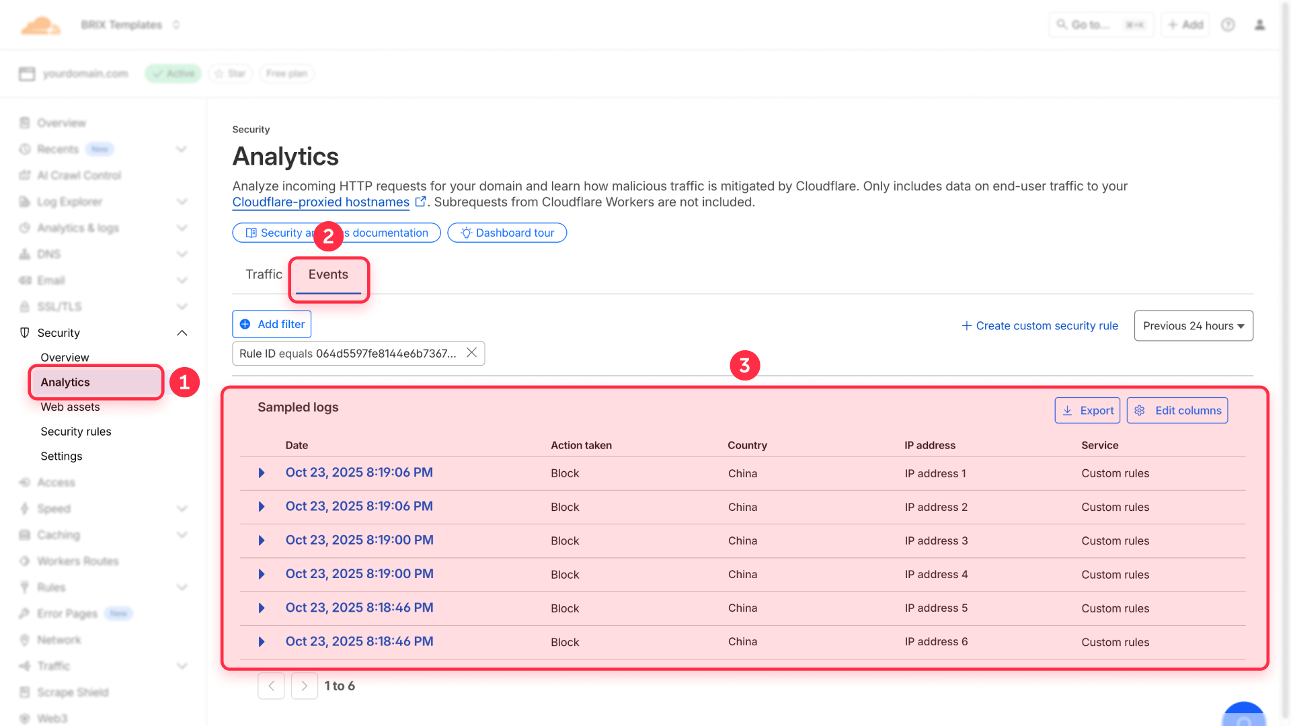The width and height of the screenshot is (1291, 726).
Task: Expand the first Oct 23 log entry
Action: pos(262,473)
